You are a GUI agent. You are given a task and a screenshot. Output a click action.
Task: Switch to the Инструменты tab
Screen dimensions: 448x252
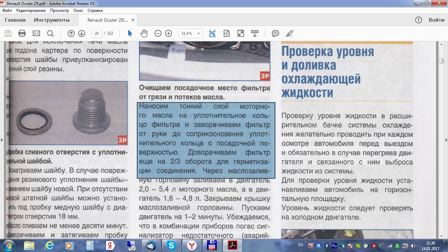click(52, 20)
